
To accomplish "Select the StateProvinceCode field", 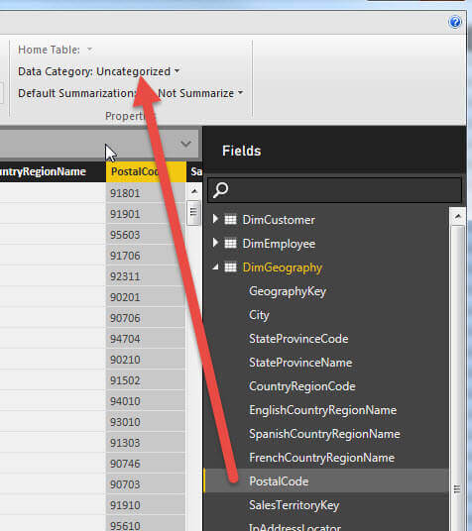I will click(298, 339).
